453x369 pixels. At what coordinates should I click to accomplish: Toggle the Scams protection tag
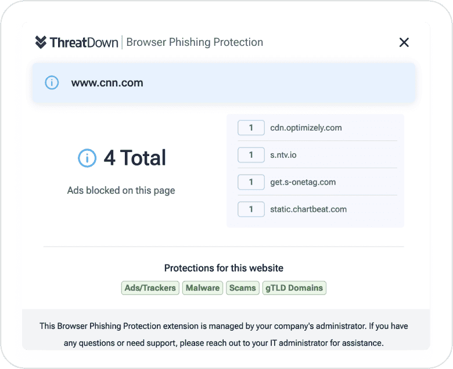click(x=243, y=288)
